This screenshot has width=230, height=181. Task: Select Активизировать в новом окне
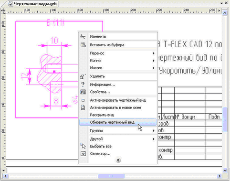[118, 107]
